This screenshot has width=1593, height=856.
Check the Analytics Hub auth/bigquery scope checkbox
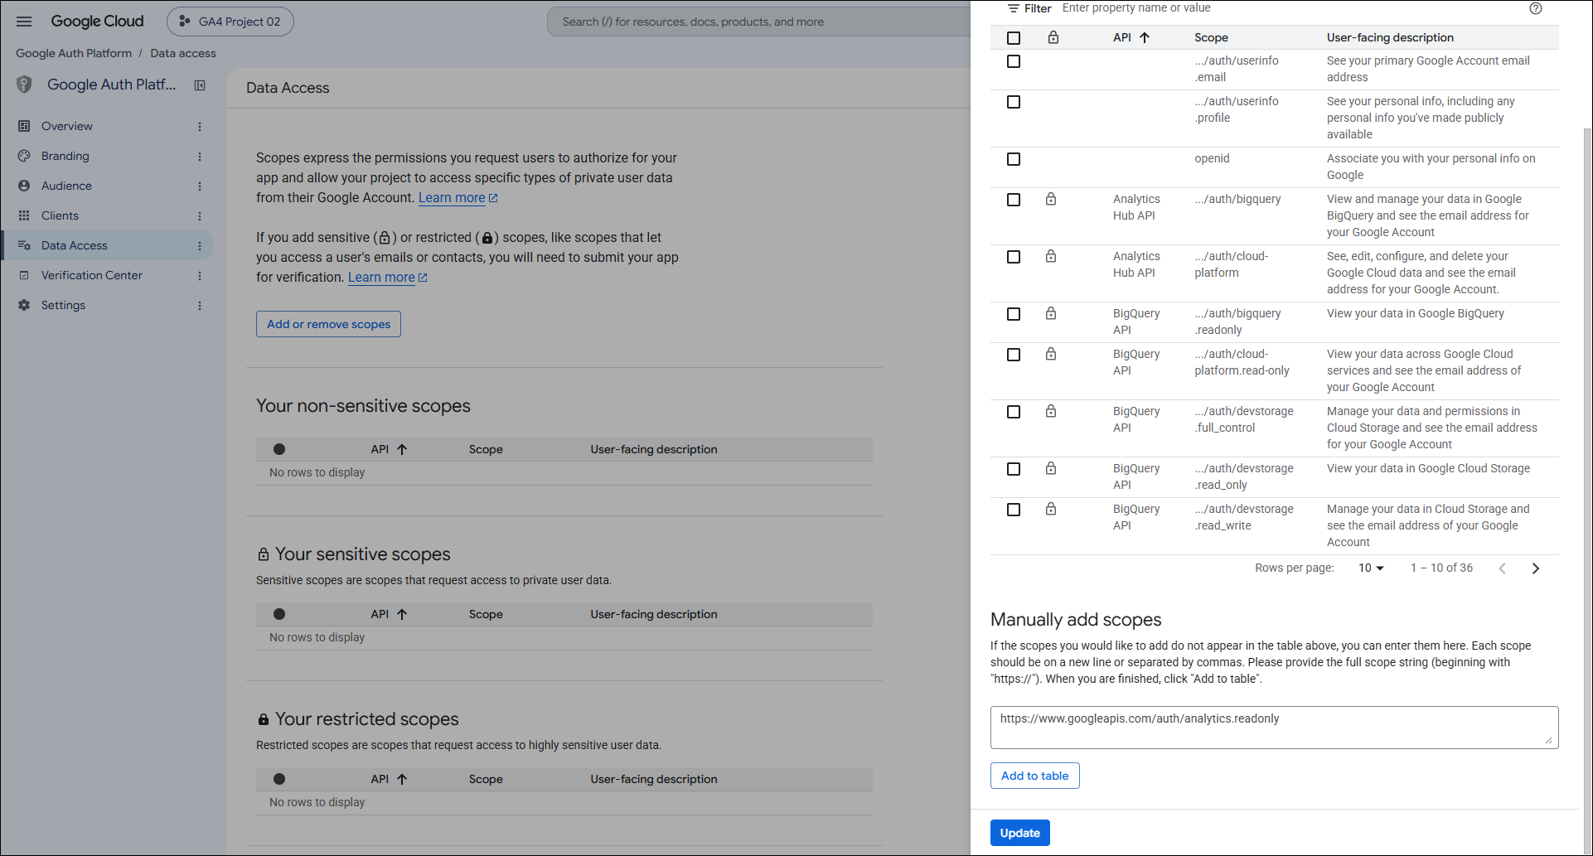1014,200
